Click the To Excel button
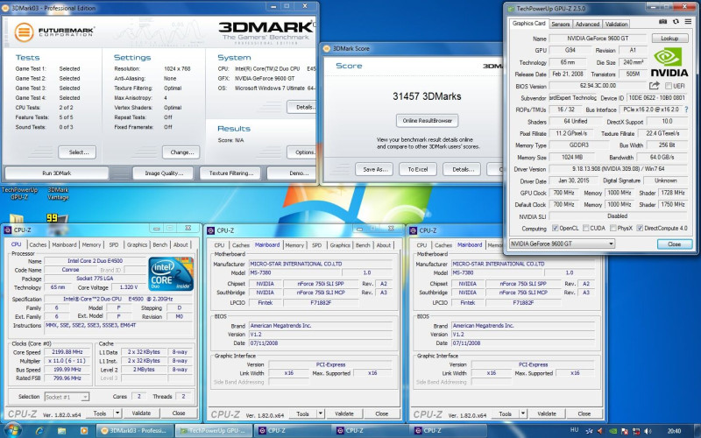 (418, 169)
